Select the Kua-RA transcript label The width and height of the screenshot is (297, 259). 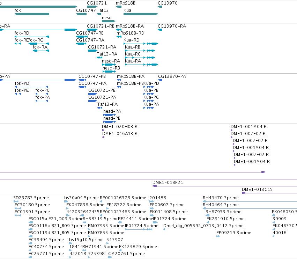(x=133, y=61)
